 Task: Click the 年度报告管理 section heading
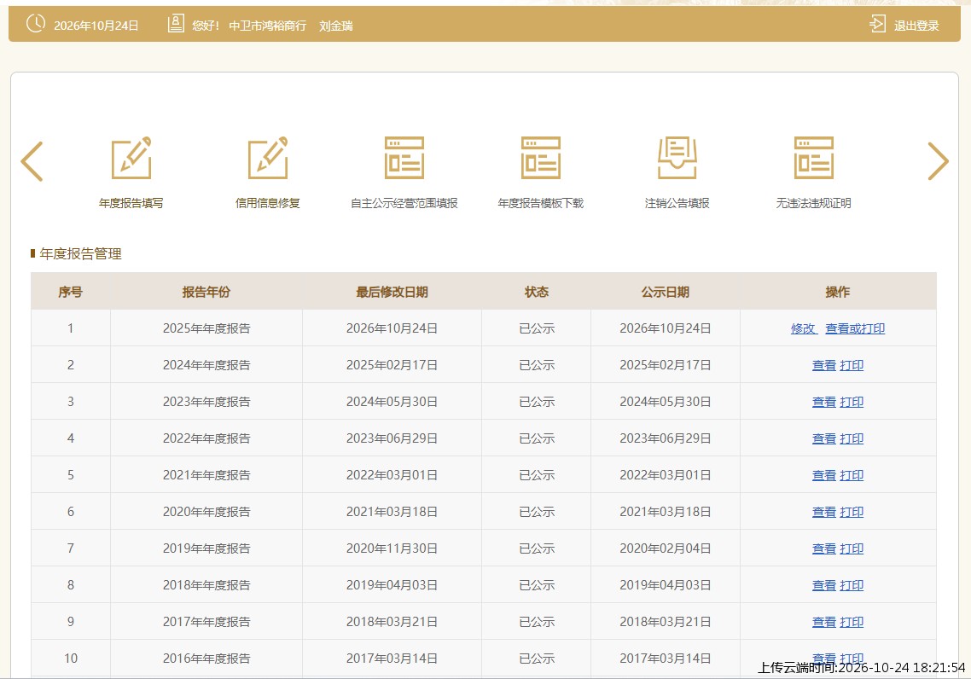[80, 254]
